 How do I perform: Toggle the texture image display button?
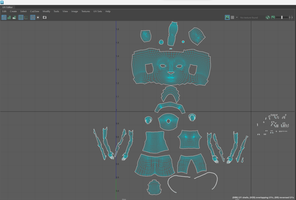click(227, 18)
